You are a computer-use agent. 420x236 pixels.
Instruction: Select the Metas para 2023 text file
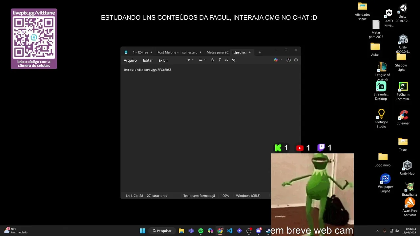(376, 29)
